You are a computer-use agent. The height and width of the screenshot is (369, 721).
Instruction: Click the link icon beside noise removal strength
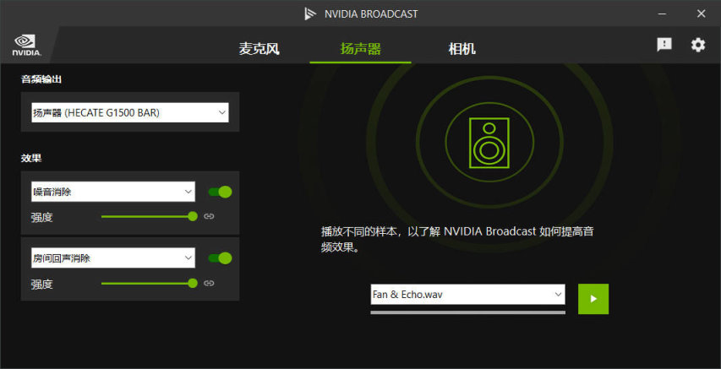pos(210,216)
